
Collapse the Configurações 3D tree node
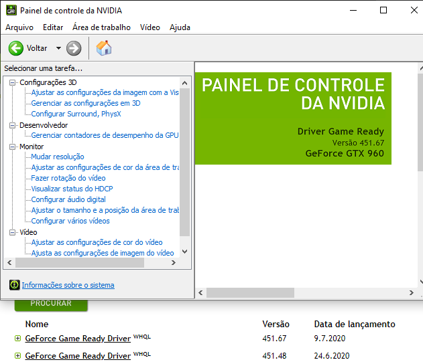pos(13,82)
